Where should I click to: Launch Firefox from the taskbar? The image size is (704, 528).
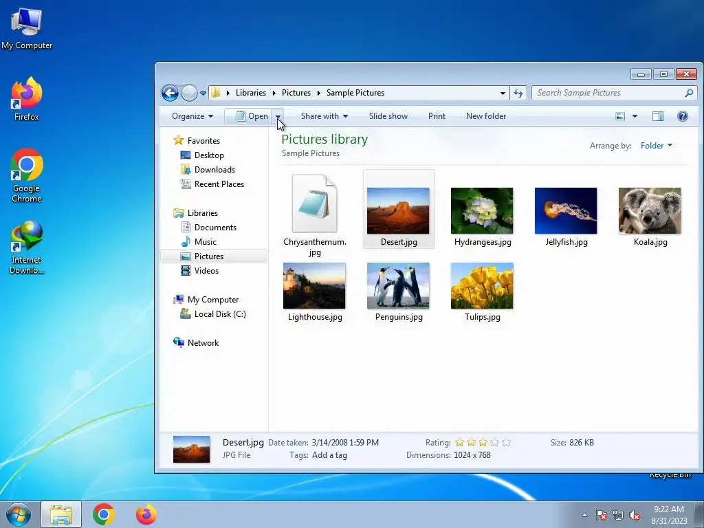[146, 514]
